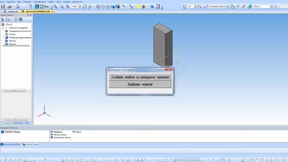Click the yellow square toolbar icon
Screen dimensions: 288x162
point(139,7)
